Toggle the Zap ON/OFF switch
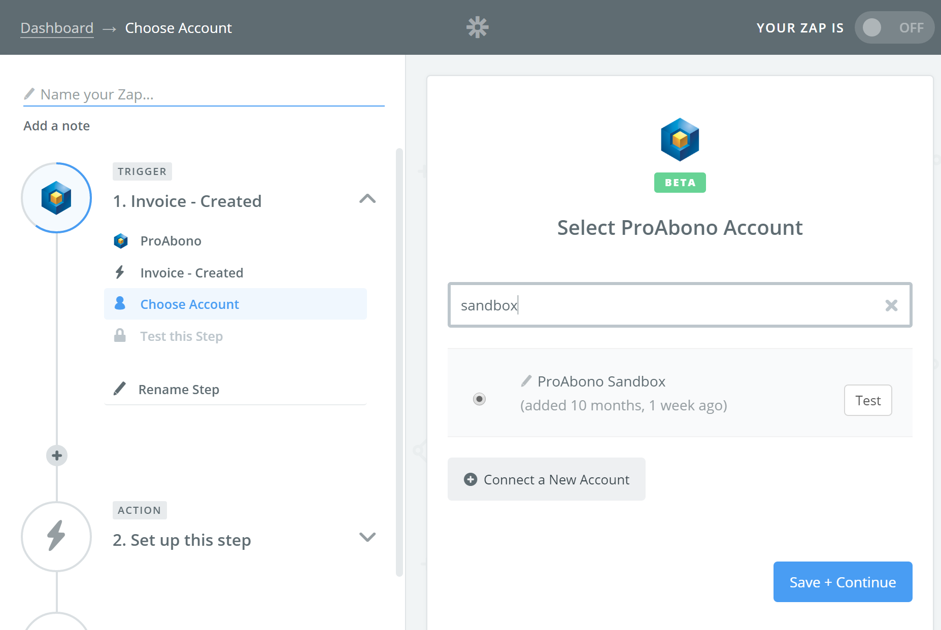Viewport: 941px width, 630px height. [x=894, y=27]
